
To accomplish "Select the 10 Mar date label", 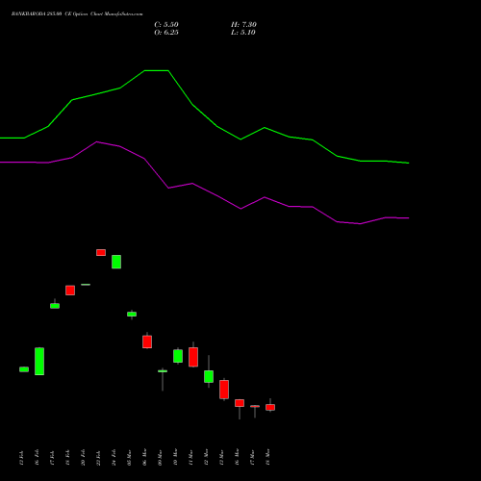I will (175, 457).
